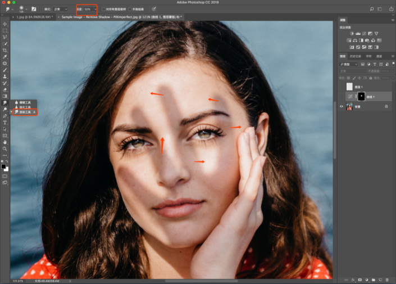Enable 对所有图层取样 checkbox
Viewport: 396px width, 284px height.
coord(103,9)
